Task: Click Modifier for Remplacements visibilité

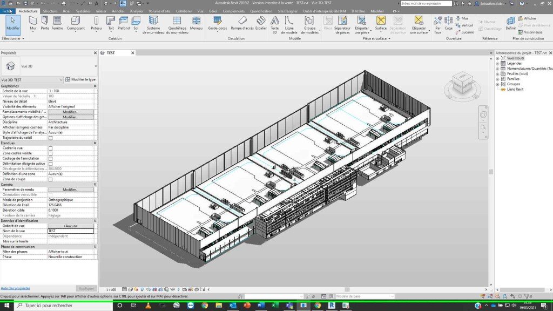Action: tap(71, 112)
